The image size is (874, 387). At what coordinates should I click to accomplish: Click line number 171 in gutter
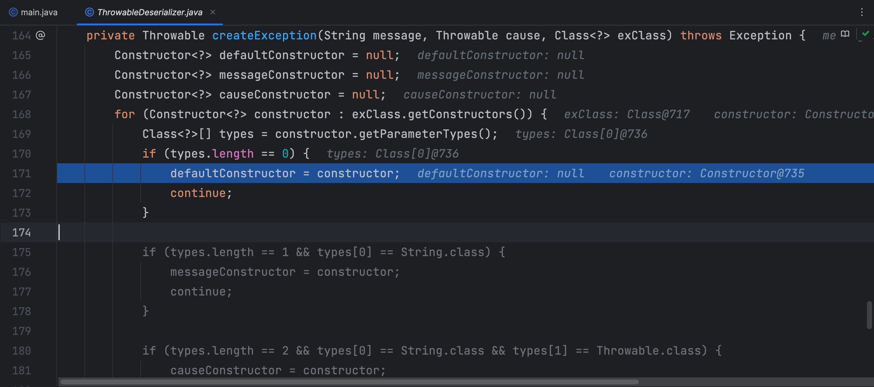click(21, 173)
